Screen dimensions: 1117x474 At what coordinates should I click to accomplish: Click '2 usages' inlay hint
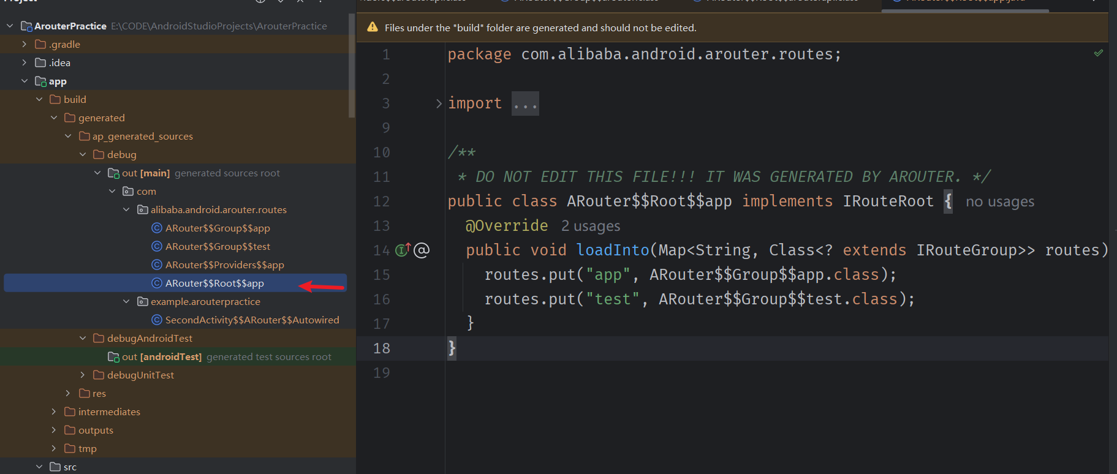(591, 226)
